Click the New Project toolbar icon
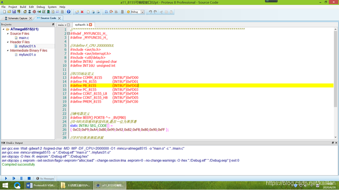 pyautogui.click(x=4, y=12)
